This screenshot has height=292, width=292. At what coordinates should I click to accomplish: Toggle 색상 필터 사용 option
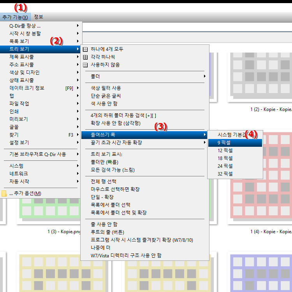click(145, 88)
